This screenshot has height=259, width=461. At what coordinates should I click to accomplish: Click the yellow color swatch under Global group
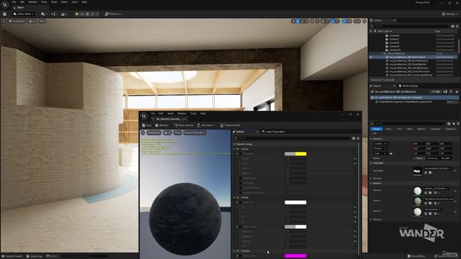(x=295, y=154)
